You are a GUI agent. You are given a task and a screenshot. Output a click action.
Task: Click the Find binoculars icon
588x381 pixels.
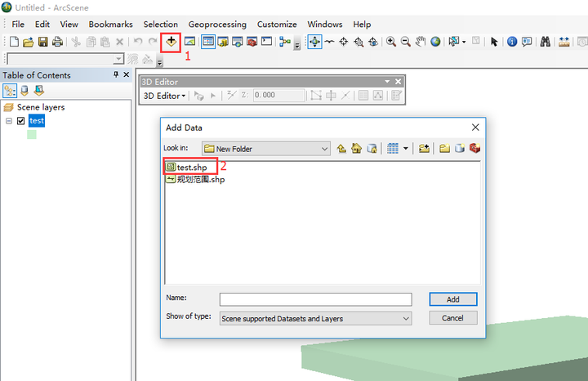point(545,42)
